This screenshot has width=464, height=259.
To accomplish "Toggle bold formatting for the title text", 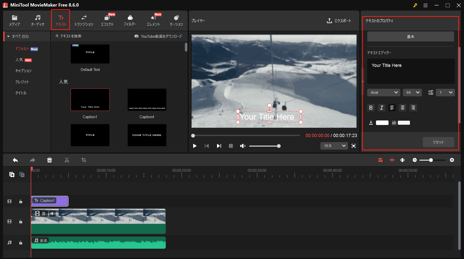I will click(371, 108).
